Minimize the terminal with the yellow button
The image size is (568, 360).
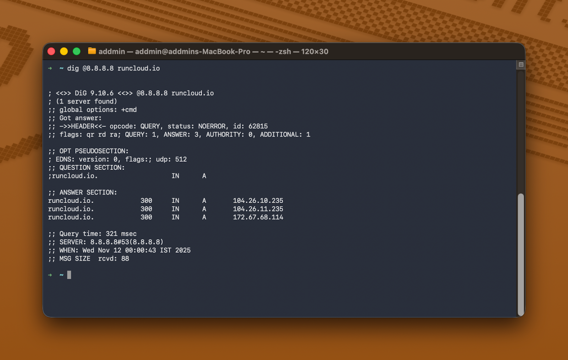pos(64,52)
